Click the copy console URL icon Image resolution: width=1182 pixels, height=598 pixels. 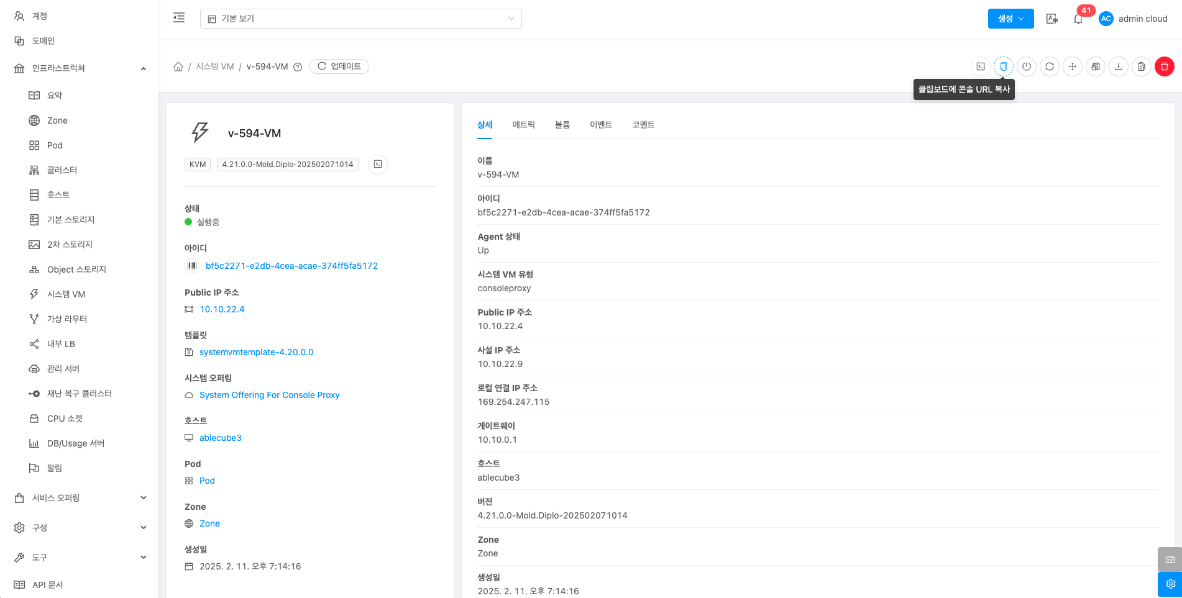[1003, 66]
